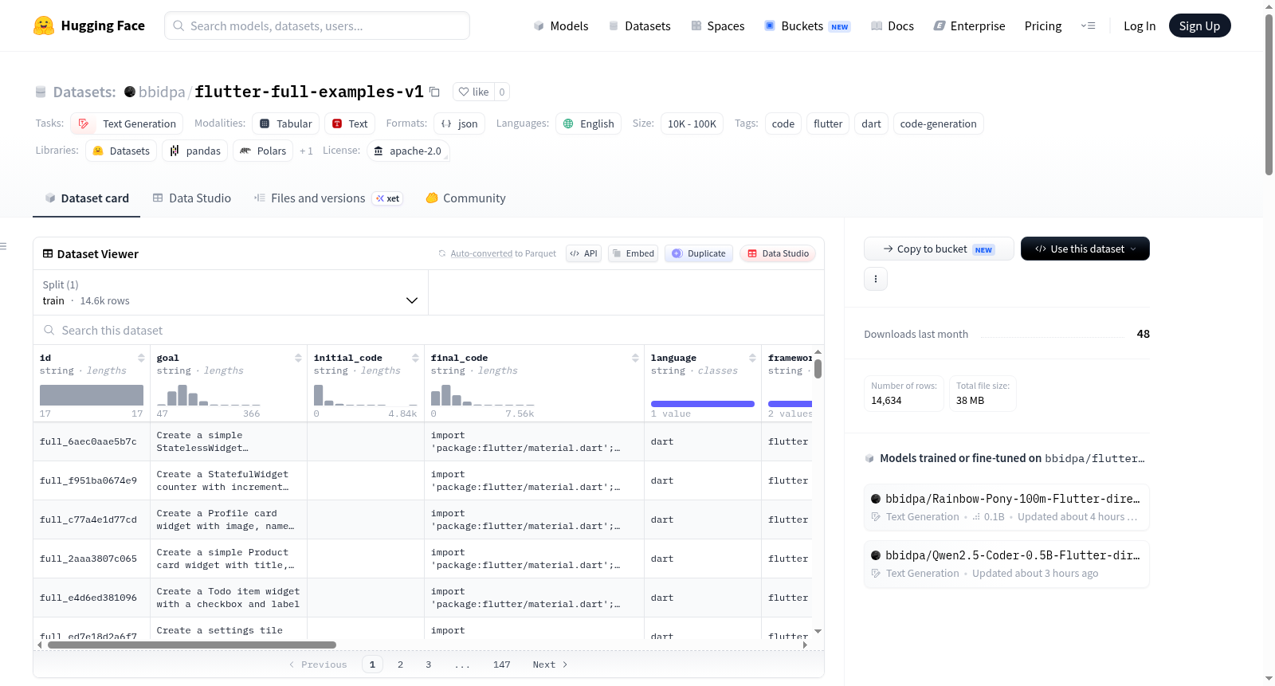Sort the initial_code column with its sort icon

(x=415, y=358)
